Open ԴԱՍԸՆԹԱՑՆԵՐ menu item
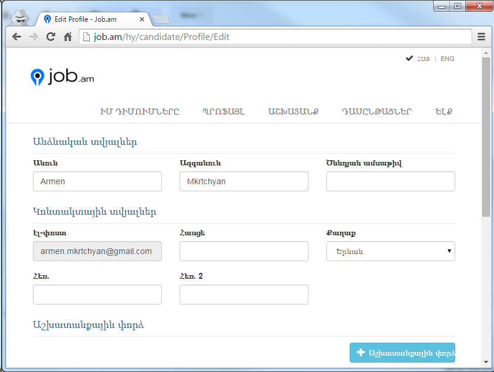 [x=377, y=111]
